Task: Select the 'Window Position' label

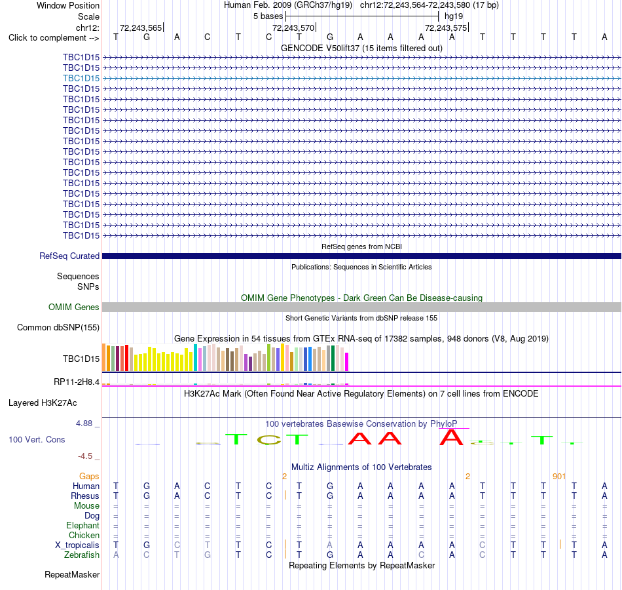Action: (x=68, y=5)
